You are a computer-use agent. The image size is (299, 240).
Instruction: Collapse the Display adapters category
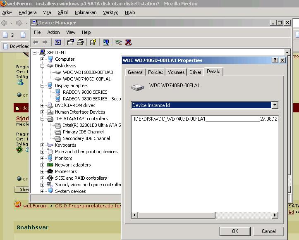click(x=42, y=86)
